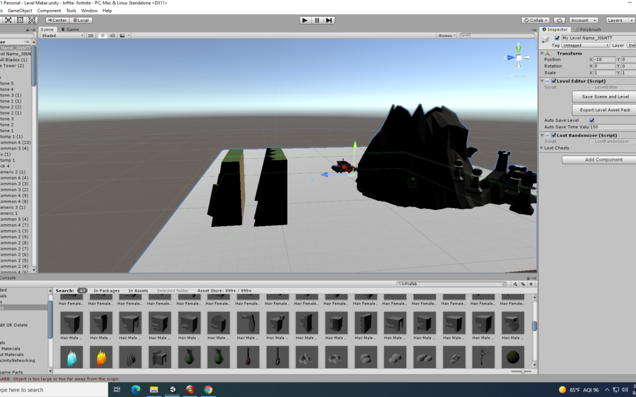
Task: Click Save Scene and Level button
Action: tap(605, 97)
